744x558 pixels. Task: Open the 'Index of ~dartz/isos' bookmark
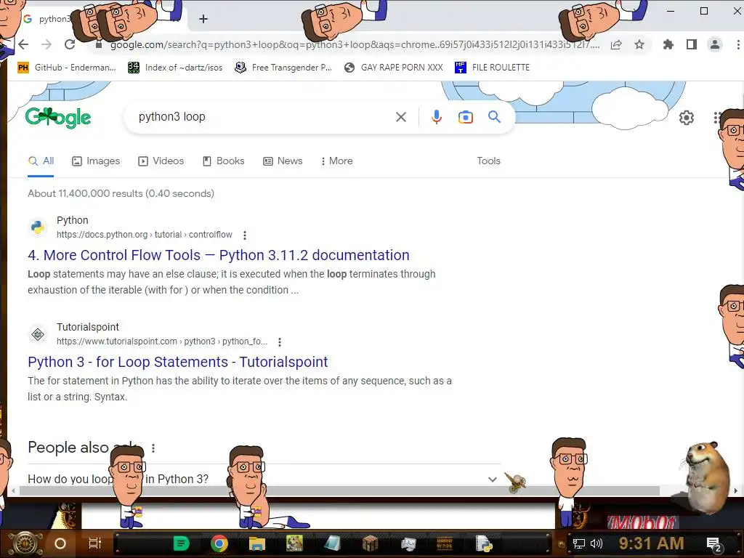point(175,68)
